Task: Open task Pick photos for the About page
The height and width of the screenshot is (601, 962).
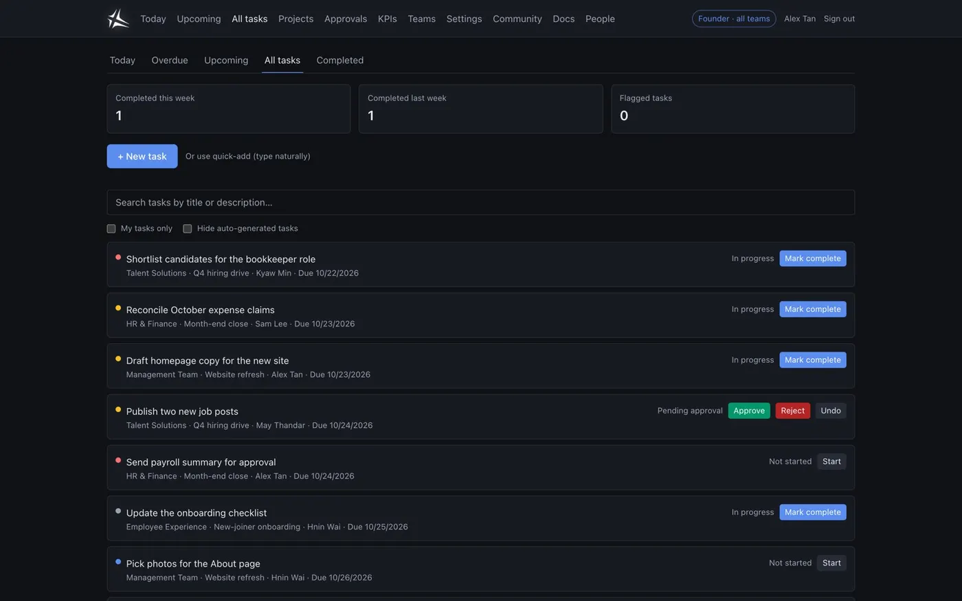Action: point(193,564)
